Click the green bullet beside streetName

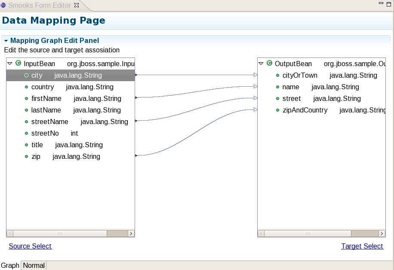[x=26, y=121]
